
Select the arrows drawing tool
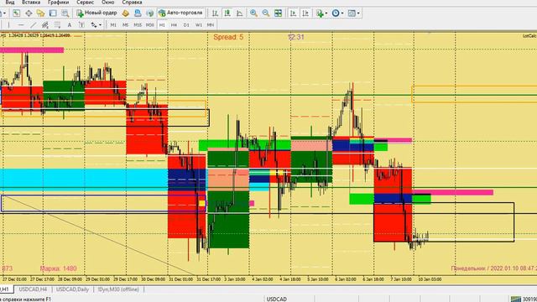click(93, 25)
